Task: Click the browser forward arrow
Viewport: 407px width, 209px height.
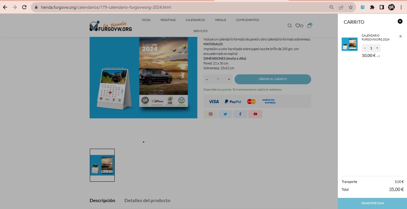Action: pyautogui.click(x=15, y=7)
